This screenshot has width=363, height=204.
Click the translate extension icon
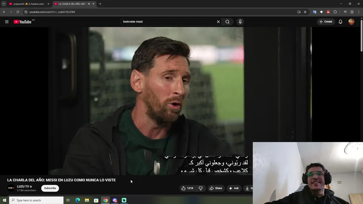tap(315, 12)
